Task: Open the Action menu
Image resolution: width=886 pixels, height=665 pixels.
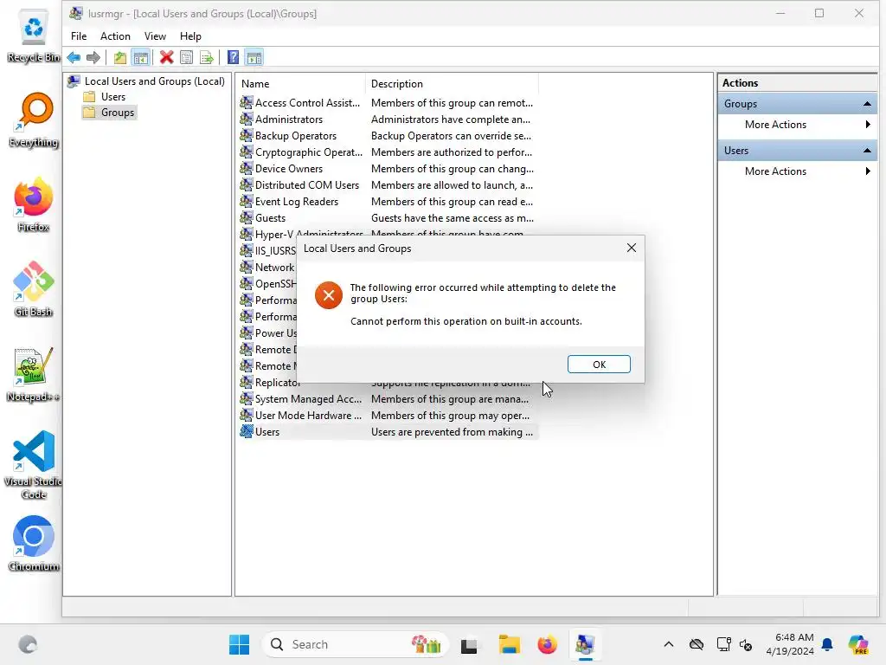Action: [115, 36]
